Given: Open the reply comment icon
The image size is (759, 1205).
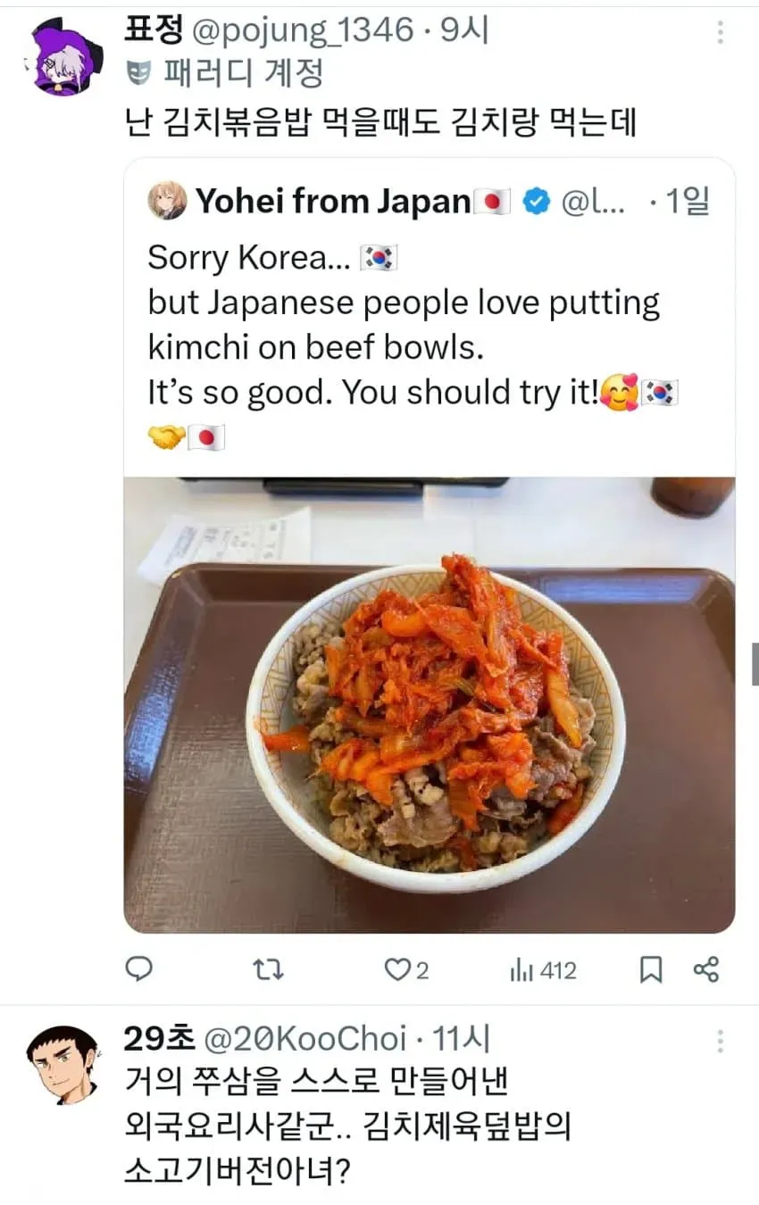Looking at the screenshot, I should pyautogui.click(x=138, y=969).
